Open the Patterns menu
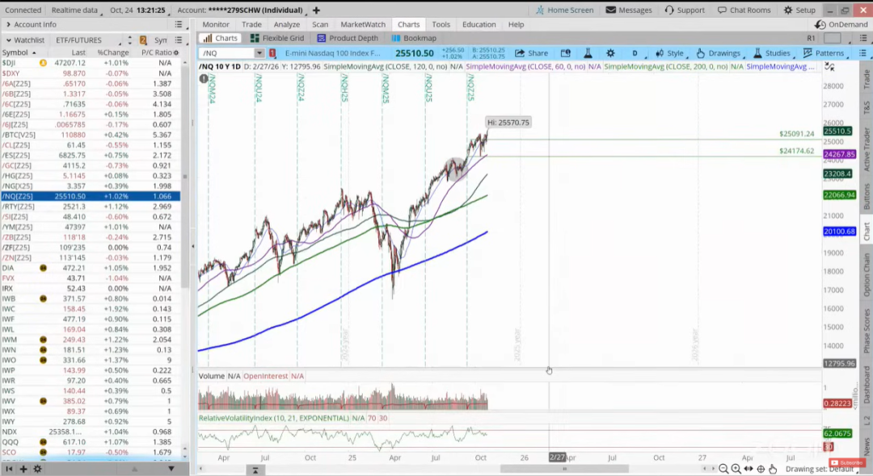Screen dimensions: 873x476 [x=824, y=52]
